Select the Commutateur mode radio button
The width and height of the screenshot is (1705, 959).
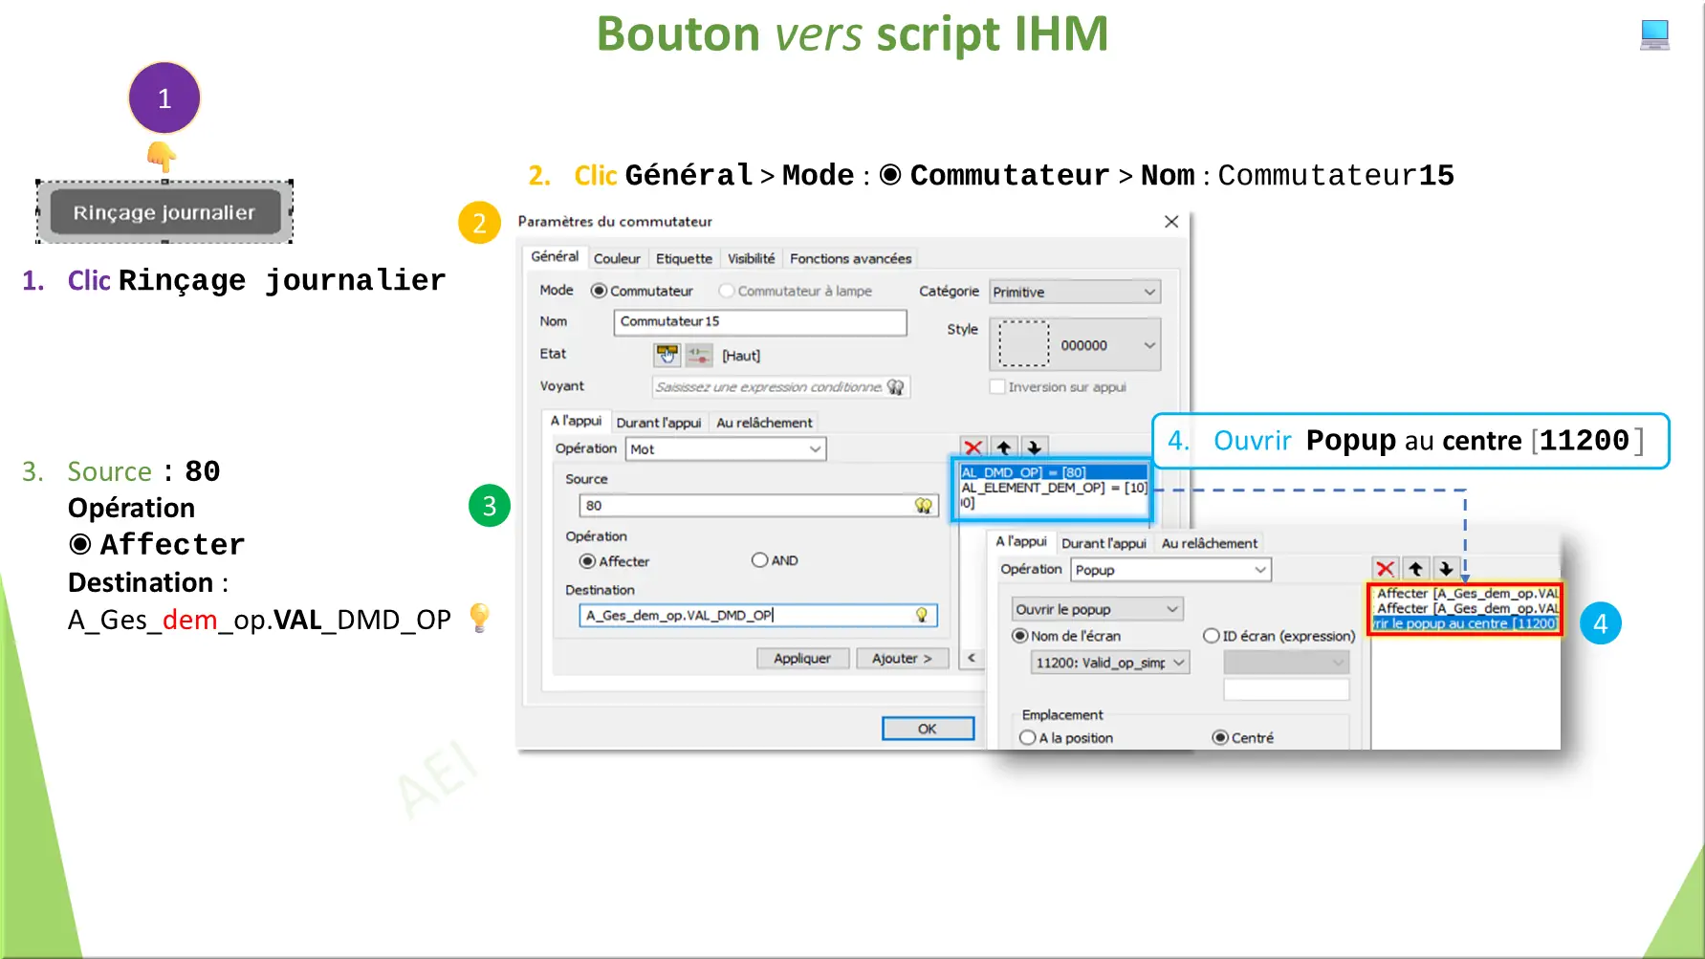click(599, 291)
